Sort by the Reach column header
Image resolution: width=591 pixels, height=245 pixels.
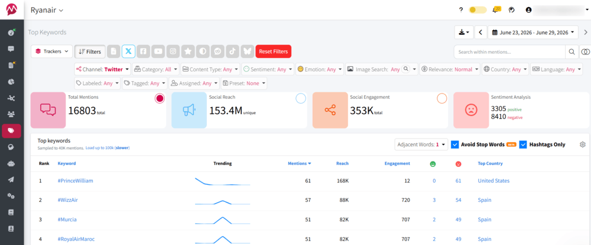coord(342,163)
